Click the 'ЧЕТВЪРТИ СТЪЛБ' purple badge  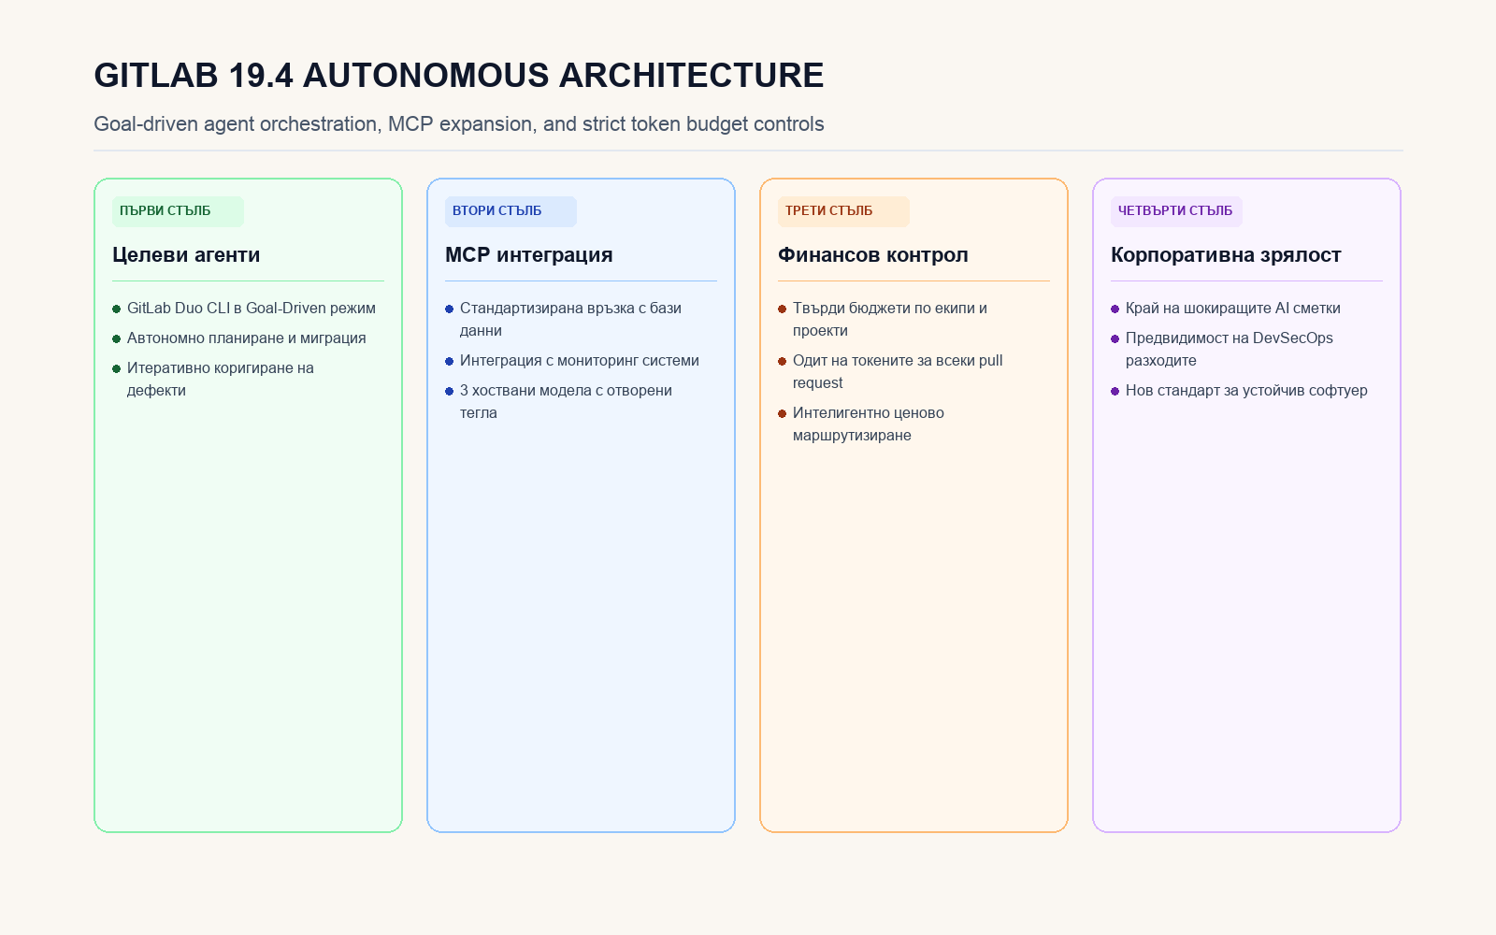[1176, 211]
